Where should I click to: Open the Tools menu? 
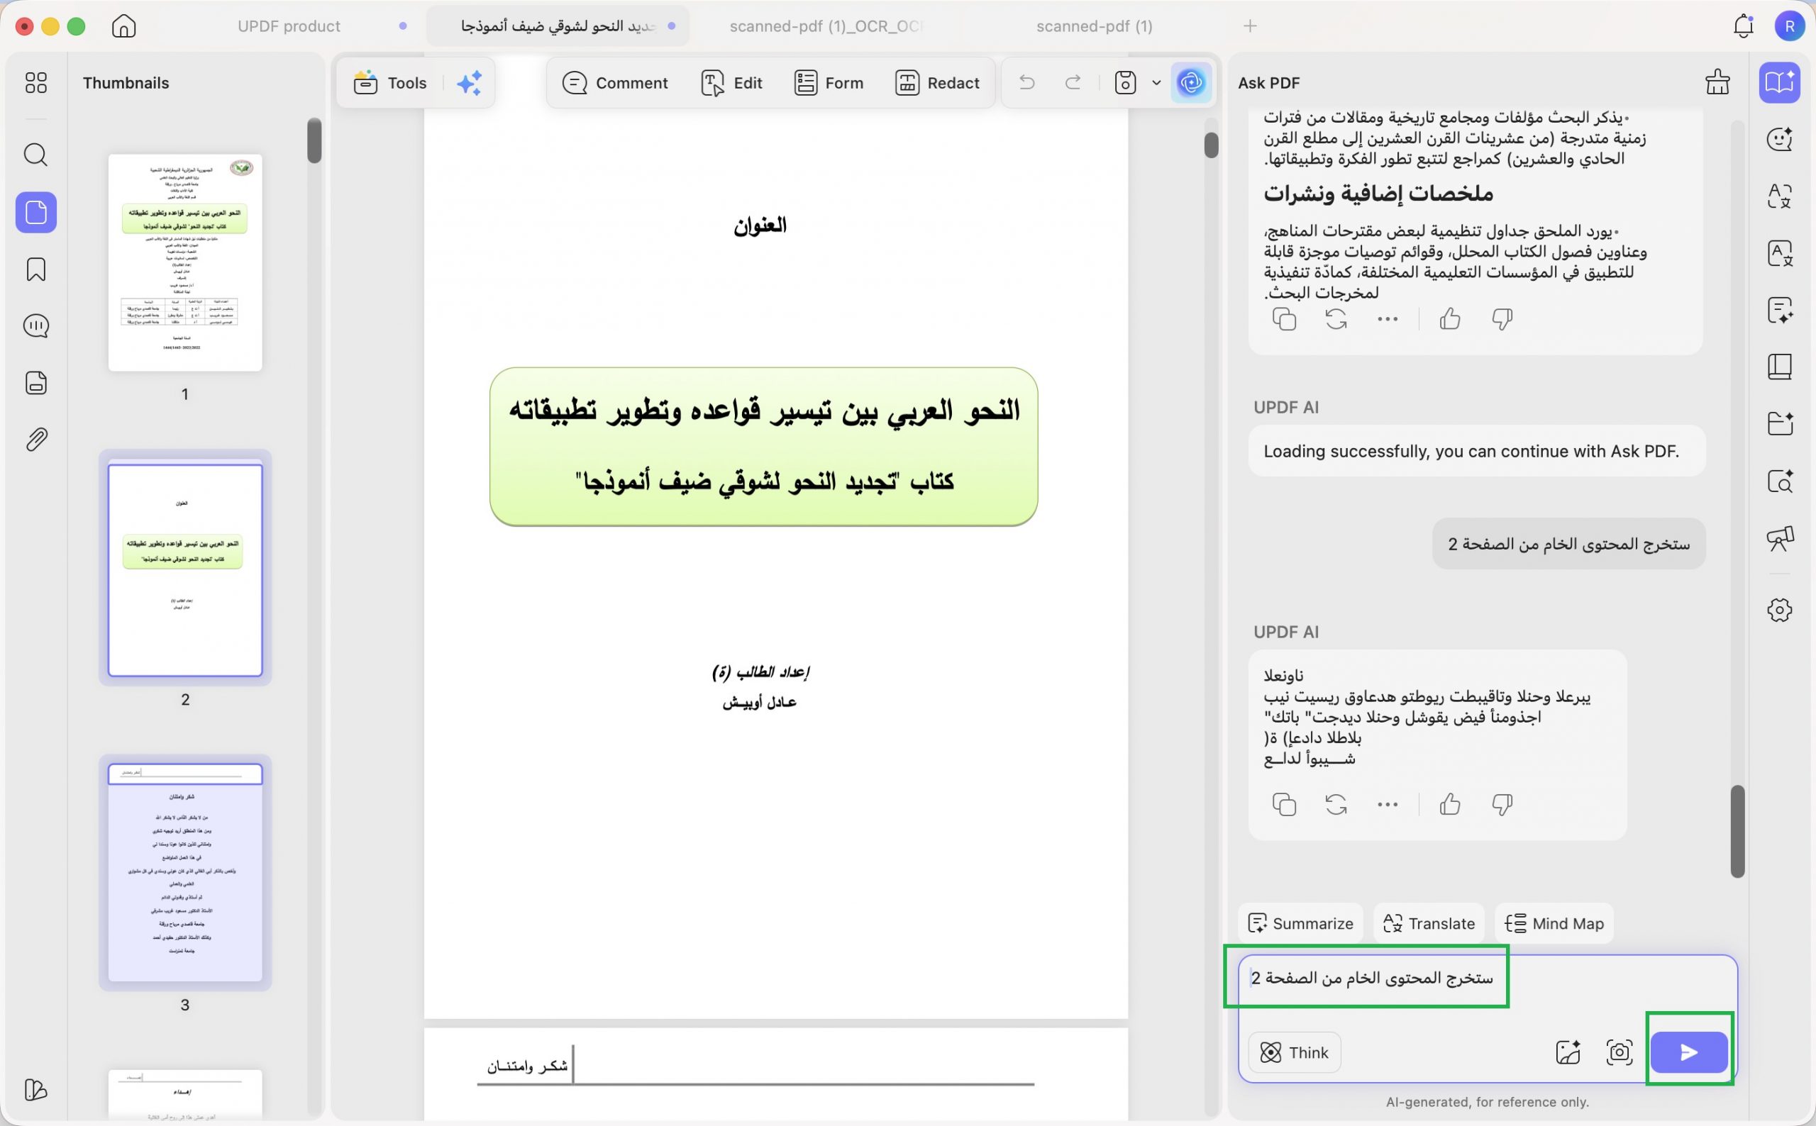(x=390, y=83)
